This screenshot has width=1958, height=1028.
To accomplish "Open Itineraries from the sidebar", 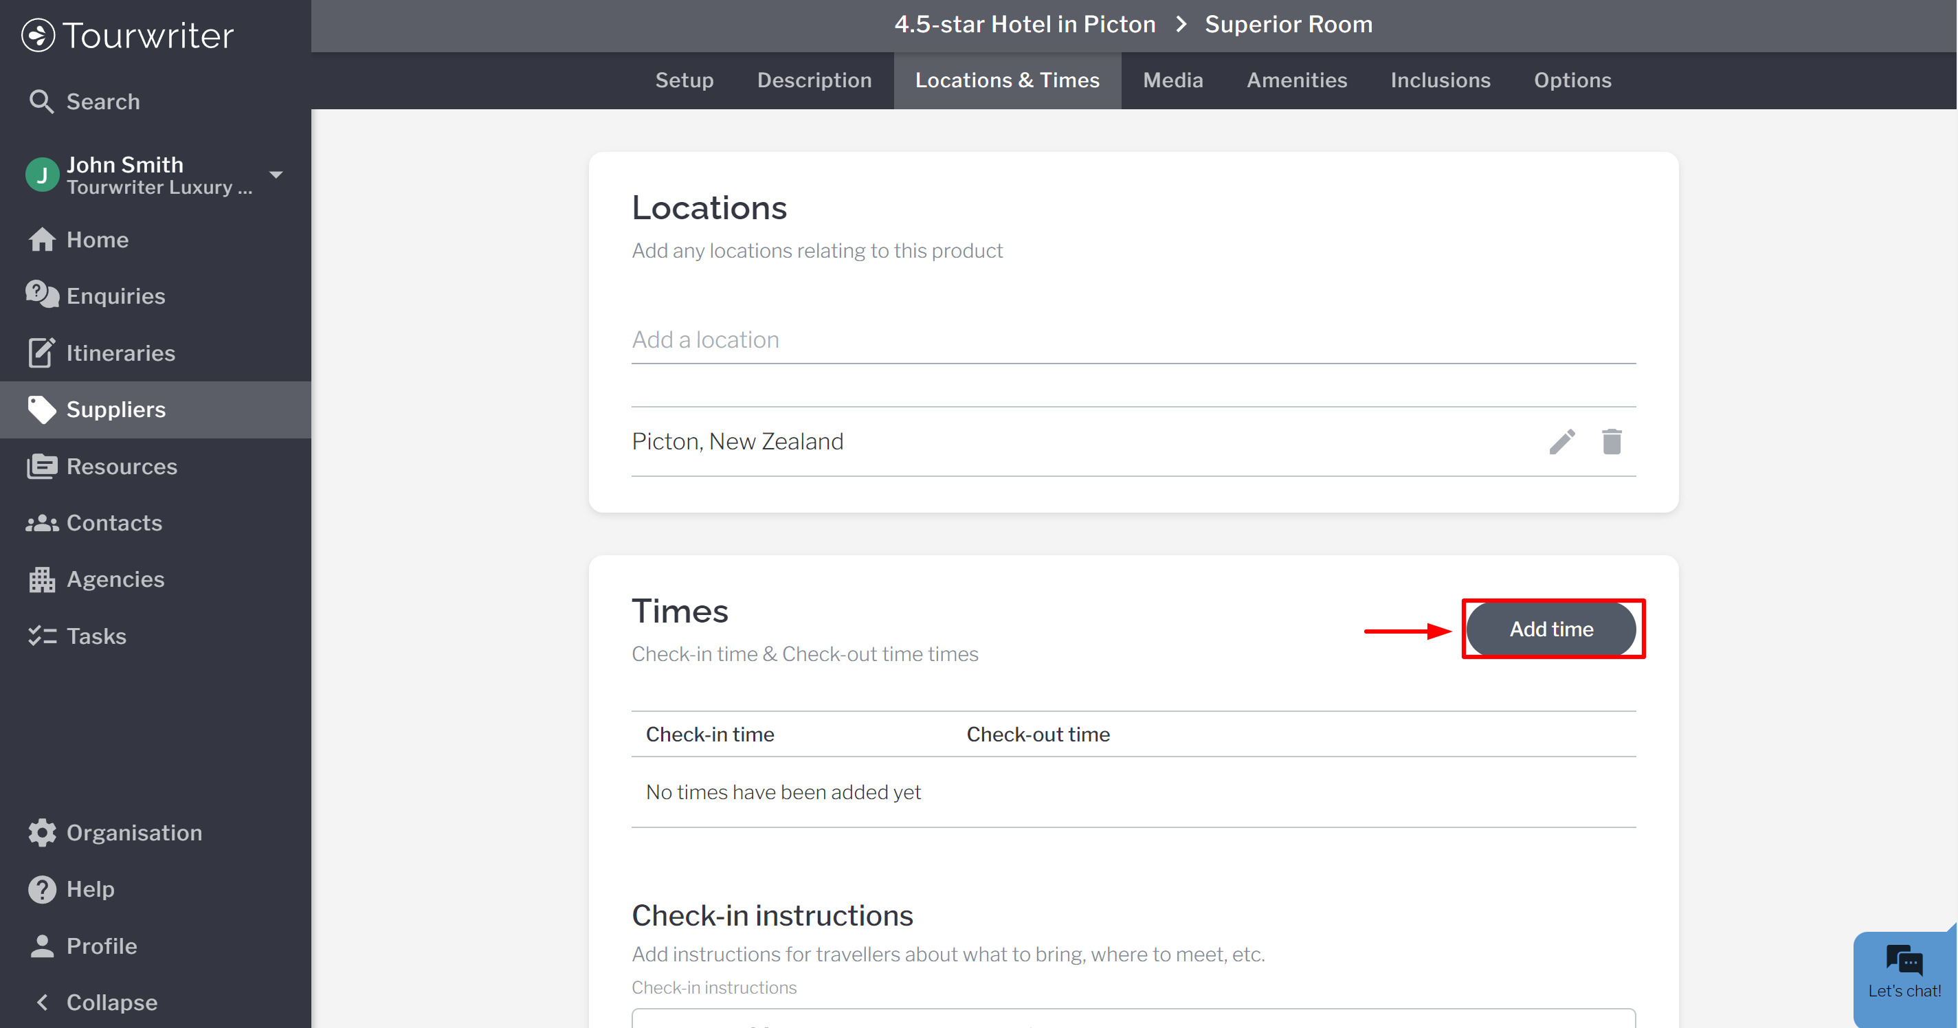I will tap(120, 353).
